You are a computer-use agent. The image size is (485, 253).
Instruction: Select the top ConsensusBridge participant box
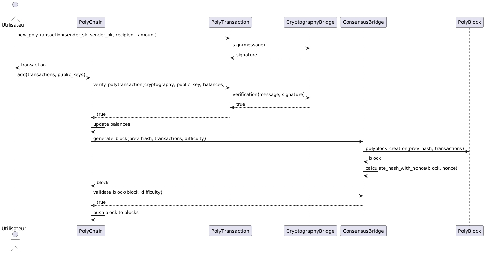(363, 22)
